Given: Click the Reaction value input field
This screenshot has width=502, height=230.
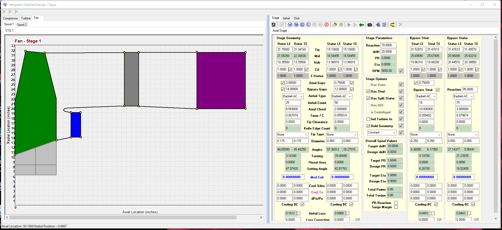Looking at the screenshot, I should click(389, 45).
